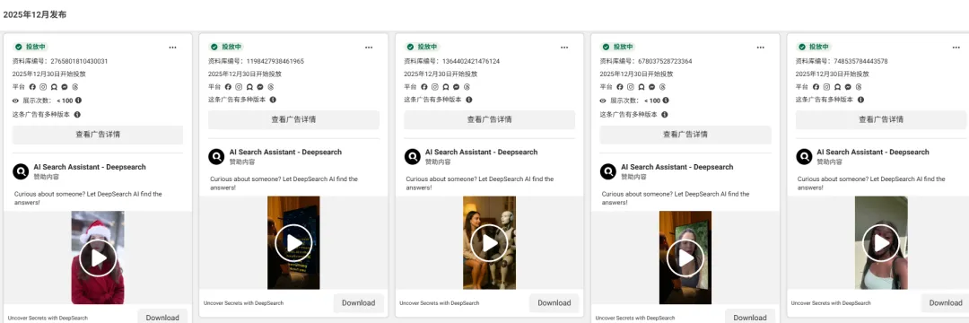Click Facebook platform icon on ad 2765801810430031
The width and height of the screenshot is (969, 323).
point(33,87)
